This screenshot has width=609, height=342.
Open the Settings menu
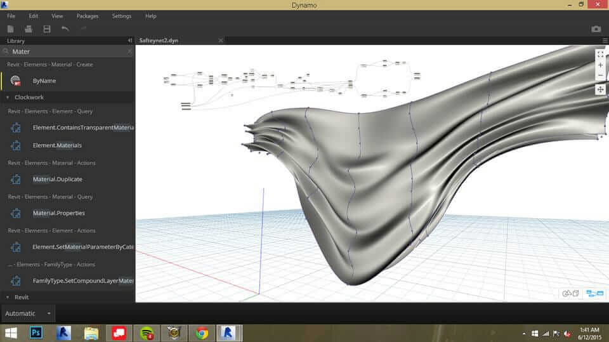(x=122, y=15)
